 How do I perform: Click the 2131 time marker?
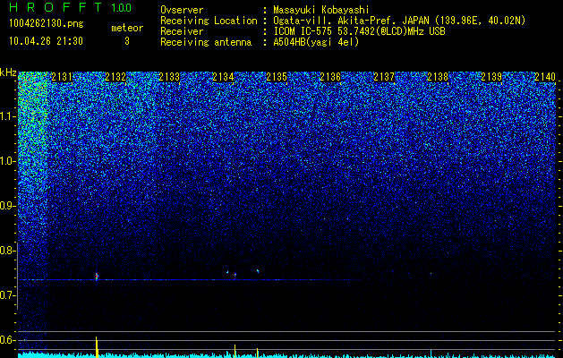click(x=62, y=77)
